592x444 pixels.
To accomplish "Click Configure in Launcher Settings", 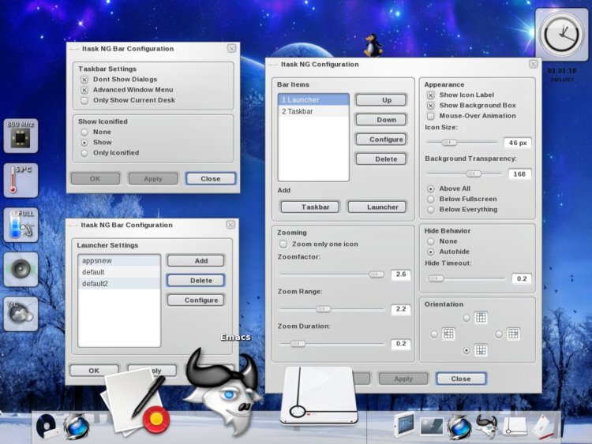I will point(196,300).
